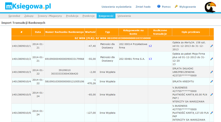
Task: Edit transaction 14013809010/2 with pencil icon
Action: [212, 59]
